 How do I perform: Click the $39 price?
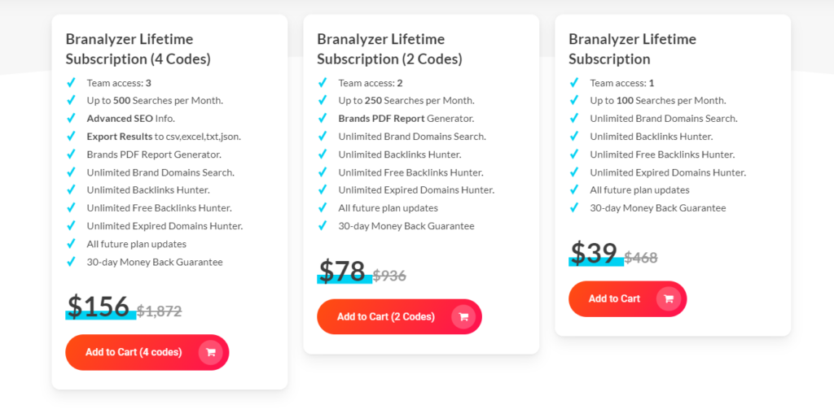point(594,253)
